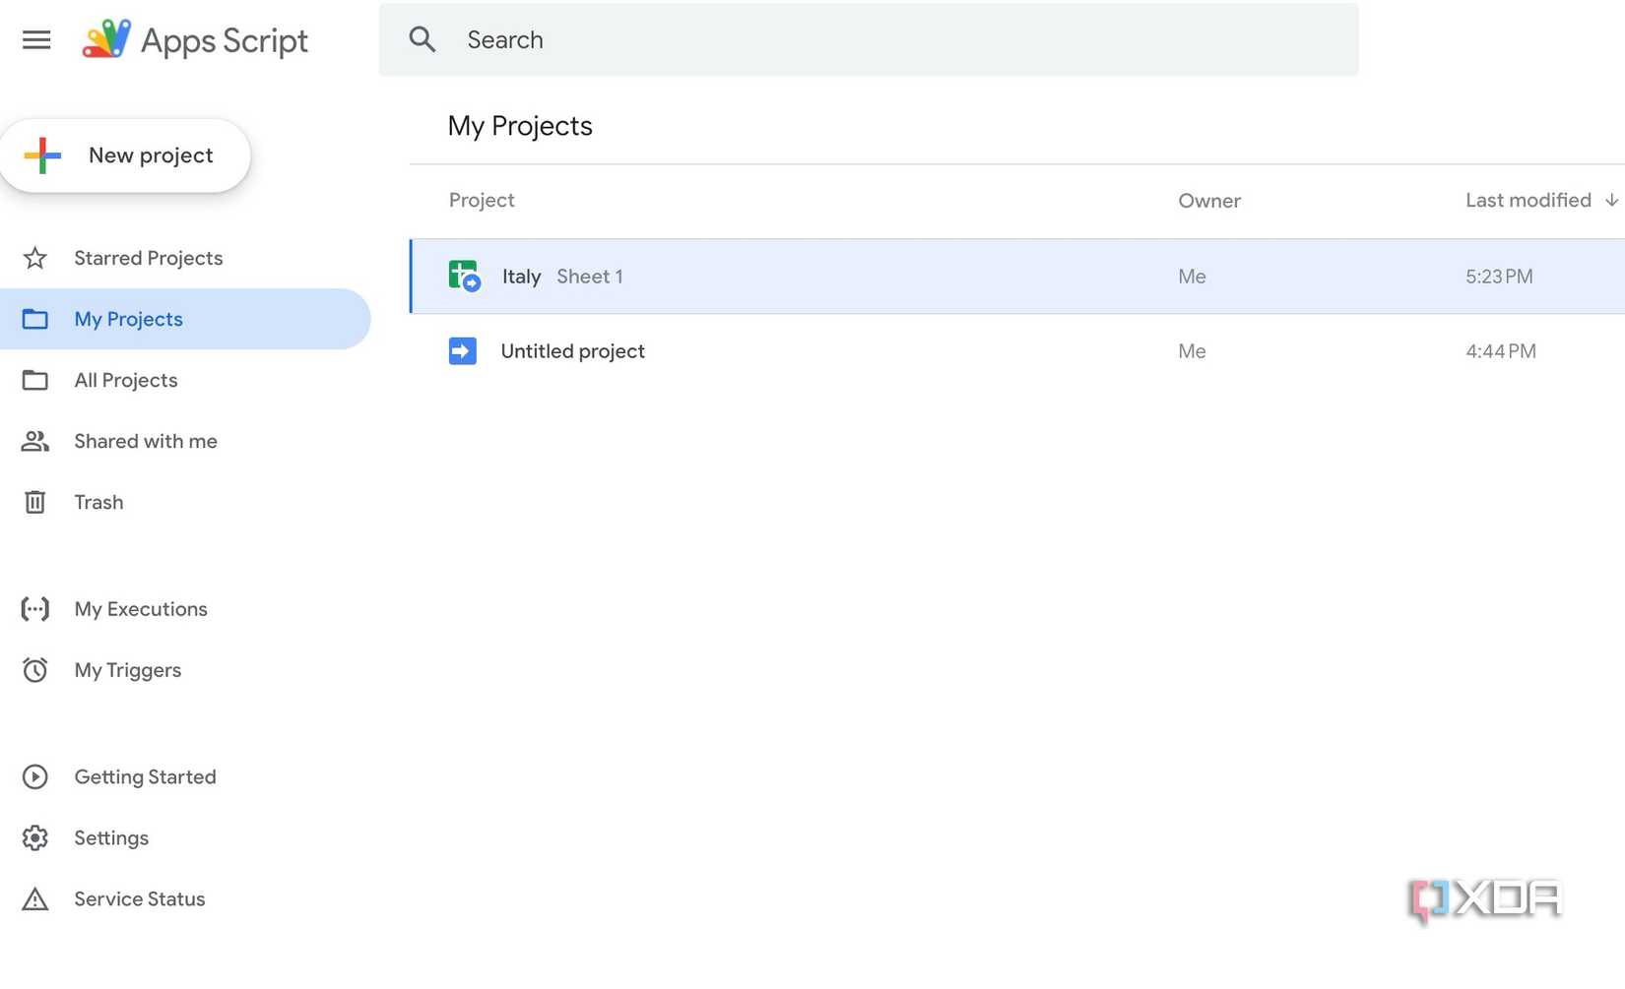View Starred Projects
This screenshot has height=989, width=1625.
tap(148, 258)
